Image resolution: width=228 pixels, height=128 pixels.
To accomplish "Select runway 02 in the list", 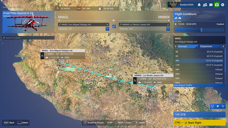I will 199,56.
